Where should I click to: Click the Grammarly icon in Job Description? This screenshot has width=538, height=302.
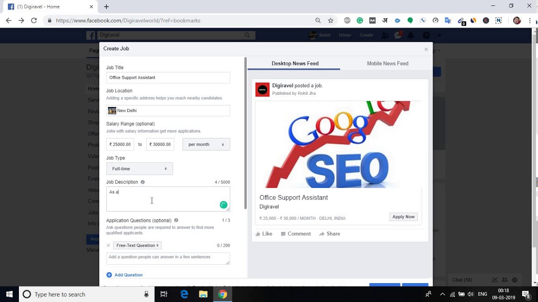(x=224, y=205)
